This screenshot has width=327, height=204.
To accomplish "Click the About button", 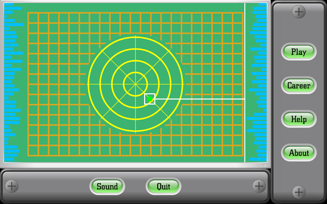I will click(299, 153).
